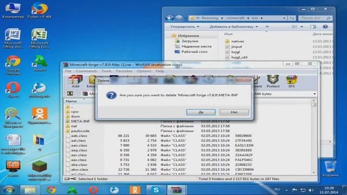347x195 pixels.
Task: Open the File menu in WinRAR
Action: (x=68, y=71)
